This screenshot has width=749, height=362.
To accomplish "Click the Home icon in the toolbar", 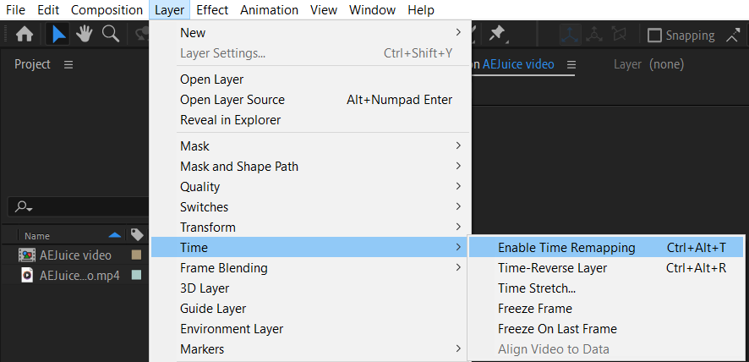I will [25, 35].
